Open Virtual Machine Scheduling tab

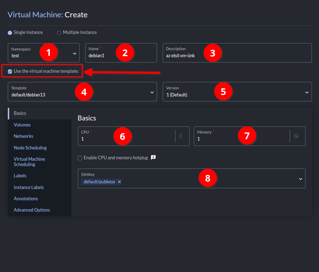(29, 162)
